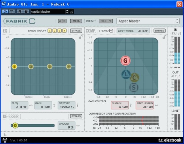The width and height of the screenshot is (184, 144).
Task: Click the HIGH band gain reduction meter
Action: coord(129,117)
